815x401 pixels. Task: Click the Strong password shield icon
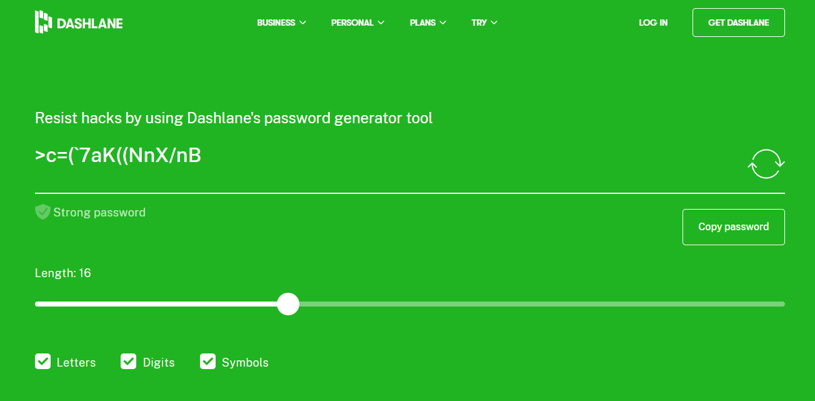(x=42, y=212)
